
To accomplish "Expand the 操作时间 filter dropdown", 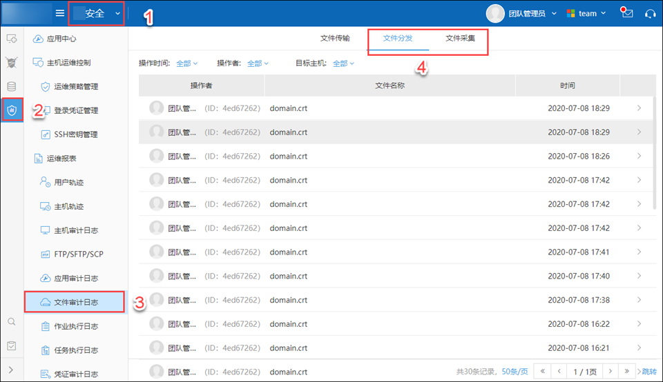I will point(183,63).
